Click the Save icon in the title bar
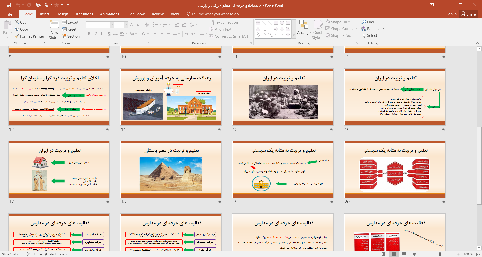This screenshot has height=257, width=482. click(x=9, y=5)
